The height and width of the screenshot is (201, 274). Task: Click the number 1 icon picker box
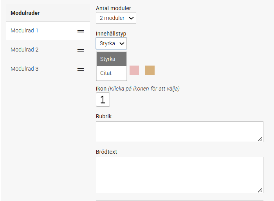tap(103, 100)
